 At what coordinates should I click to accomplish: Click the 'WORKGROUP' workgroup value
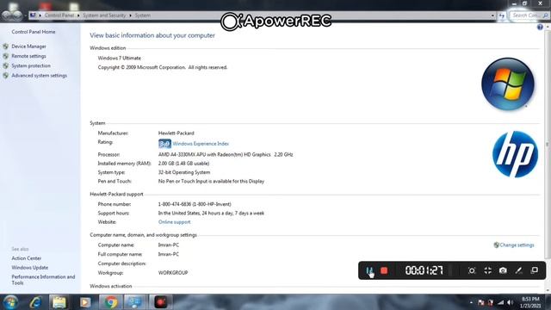[x=173, y=273]
